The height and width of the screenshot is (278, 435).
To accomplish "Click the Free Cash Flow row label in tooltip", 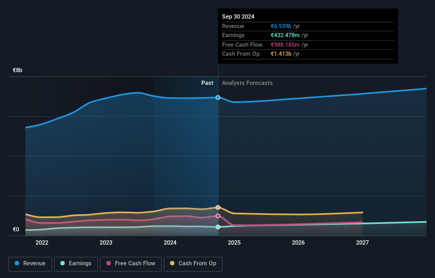I will point(242,45).
